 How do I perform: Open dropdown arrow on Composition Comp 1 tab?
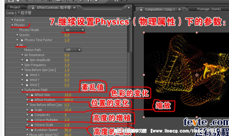tap(180, 9)
